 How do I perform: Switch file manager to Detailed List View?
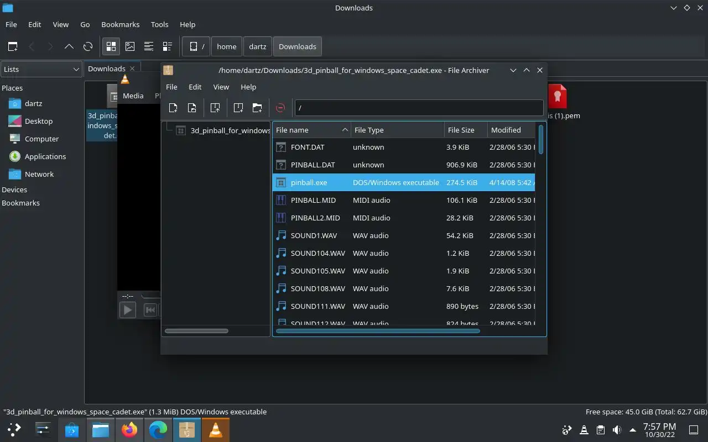pyautogui.click(x=167, y=46)
